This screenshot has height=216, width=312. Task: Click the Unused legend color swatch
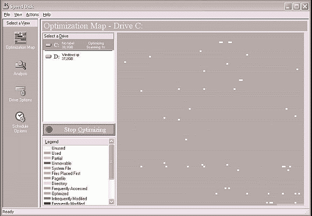(47, 148)
